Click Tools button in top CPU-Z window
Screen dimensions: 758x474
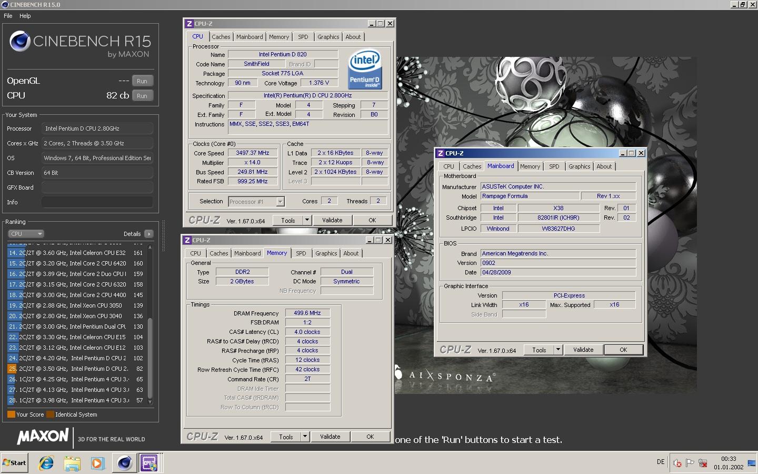288,221
